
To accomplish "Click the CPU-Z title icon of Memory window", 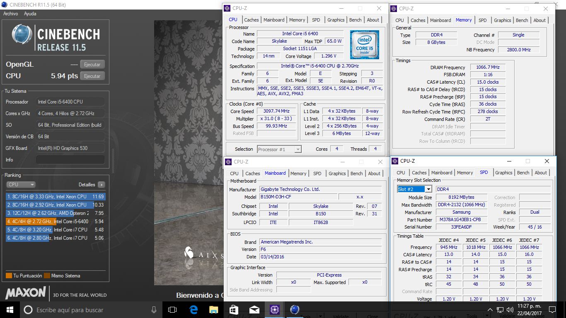I will click(394, 8).
